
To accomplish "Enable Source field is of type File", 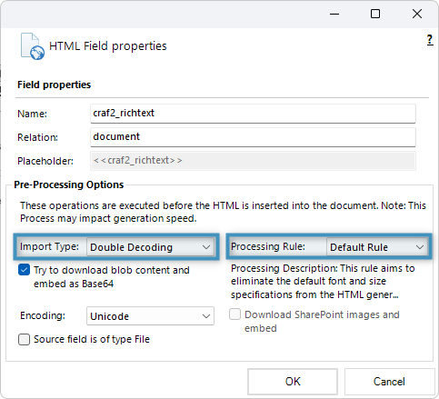I will (x=24, y=339).
